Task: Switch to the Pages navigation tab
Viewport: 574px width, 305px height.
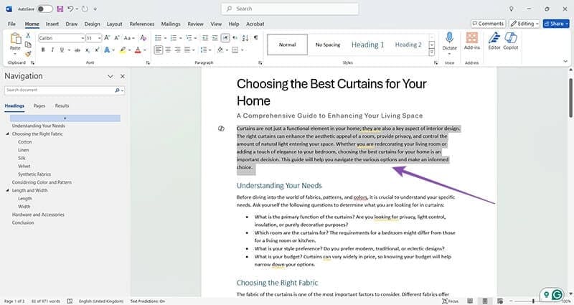Action: [x=39, y=105]
